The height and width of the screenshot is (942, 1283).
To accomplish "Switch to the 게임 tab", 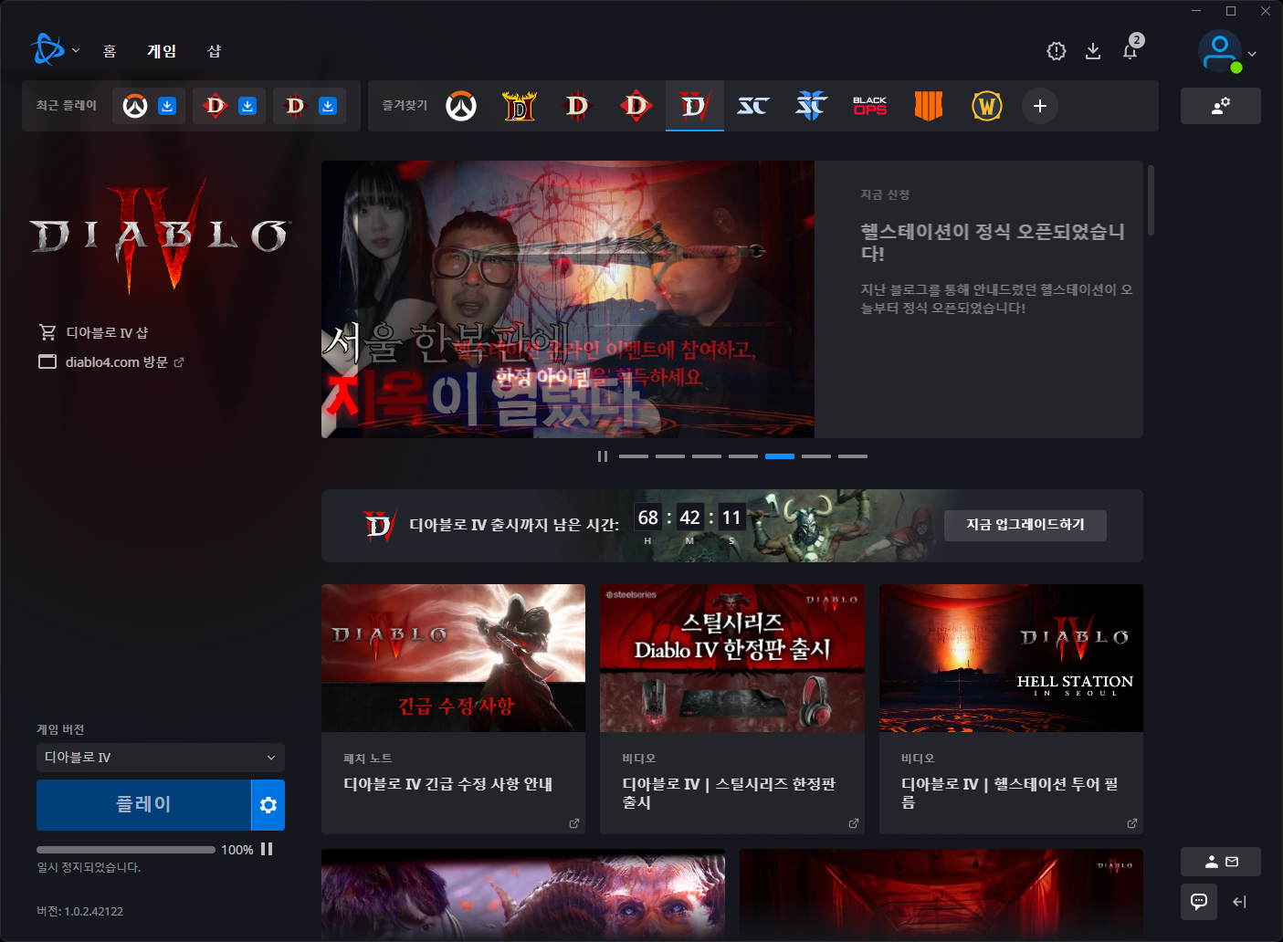I will pyautogui.click(x=162, y=51).
